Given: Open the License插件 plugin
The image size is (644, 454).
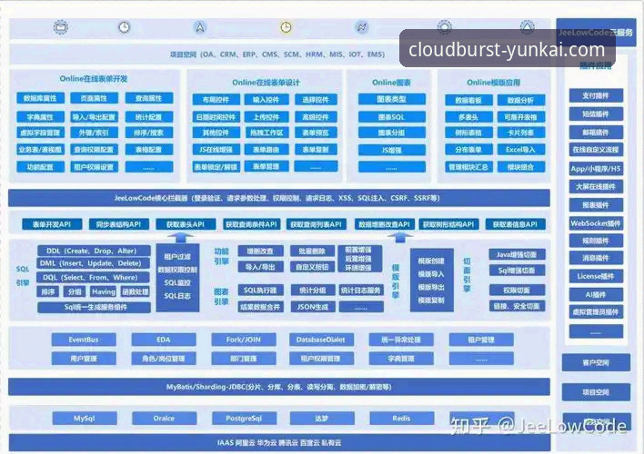Looking at the screenshot, I should 596,276.
